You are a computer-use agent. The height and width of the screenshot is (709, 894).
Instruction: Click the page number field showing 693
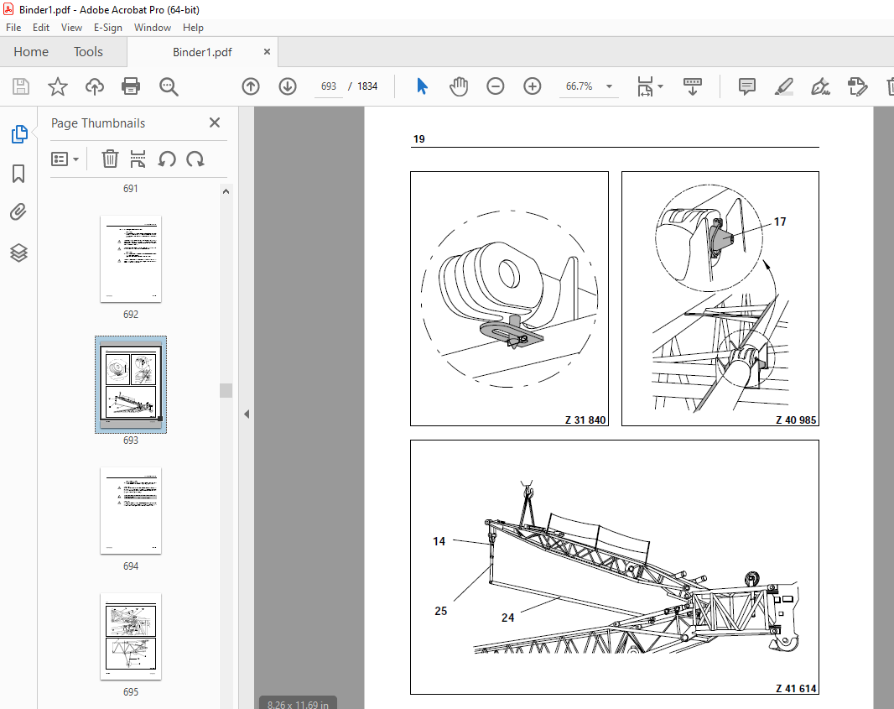329,86
